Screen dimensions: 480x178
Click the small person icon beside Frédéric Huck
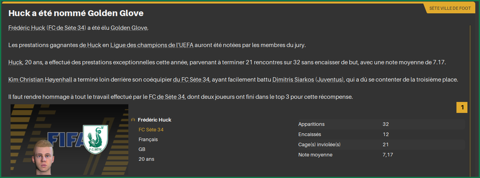(133, 120)
